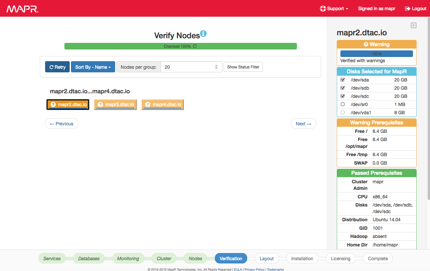Click the MapR logo
This screenshot has width=430, height=271.
tap(22, 9)
